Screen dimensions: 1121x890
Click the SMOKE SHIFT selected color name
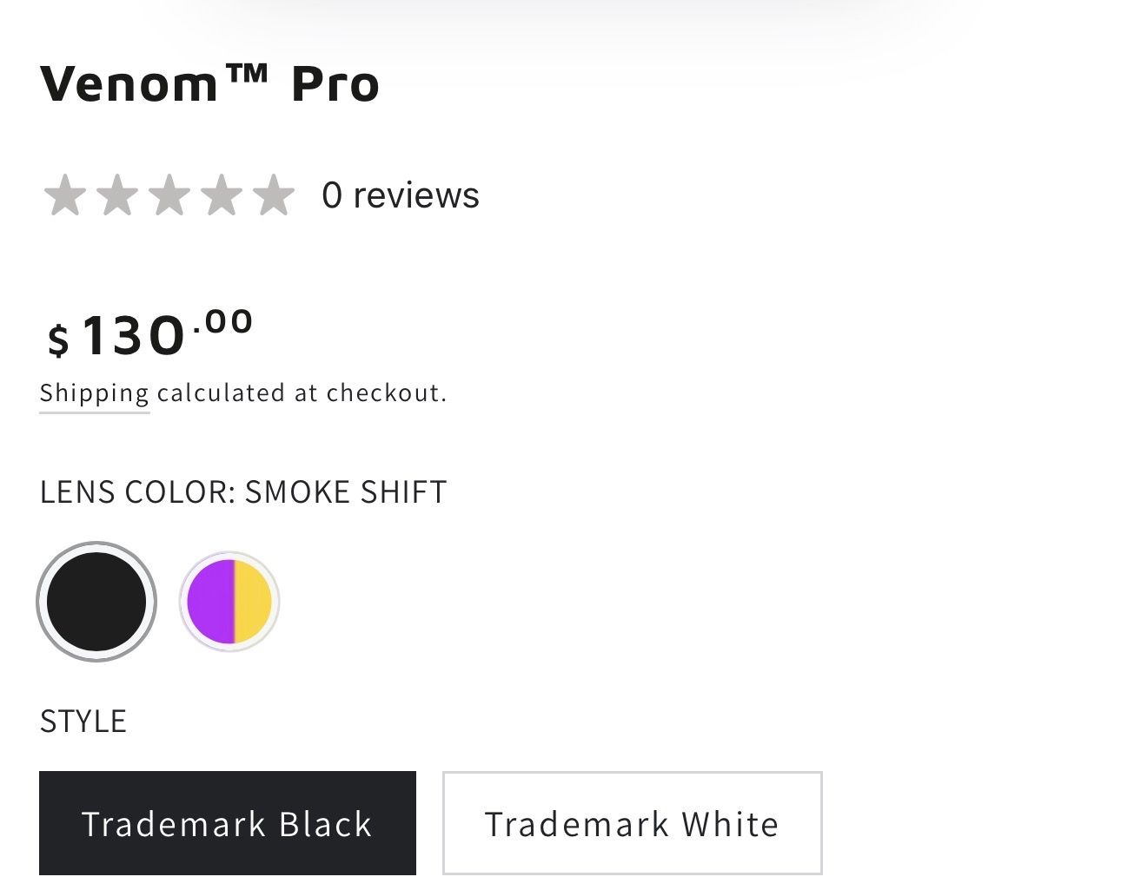coord(345,491)
